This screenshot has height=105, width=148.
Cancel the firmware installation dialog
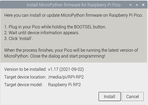[133, 97]
